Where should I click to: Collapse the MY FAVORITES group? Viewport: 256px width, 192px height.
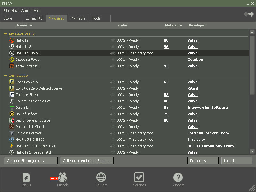(5, 34)
